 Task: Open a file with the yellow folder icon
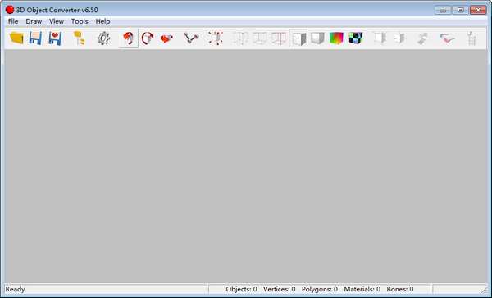(x=16, y=38)
